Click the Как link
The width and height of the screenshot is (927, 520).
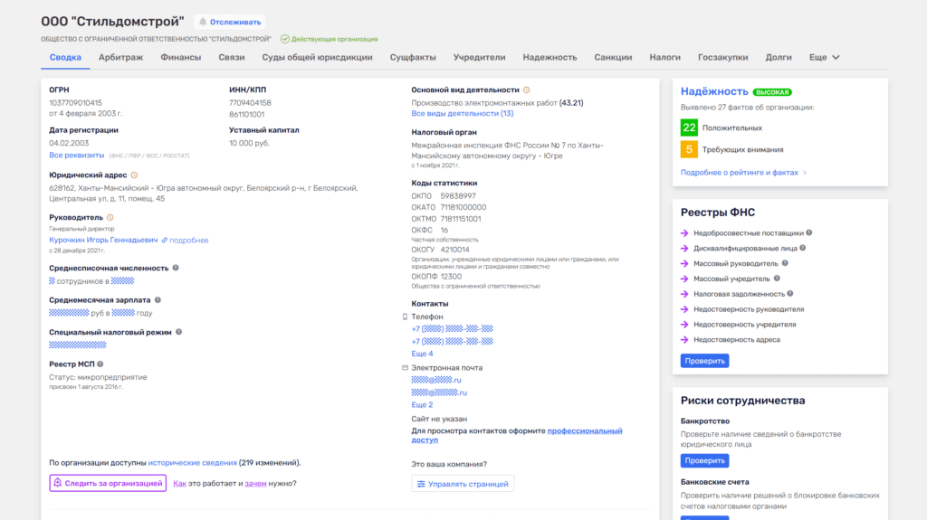click(180, 483)
